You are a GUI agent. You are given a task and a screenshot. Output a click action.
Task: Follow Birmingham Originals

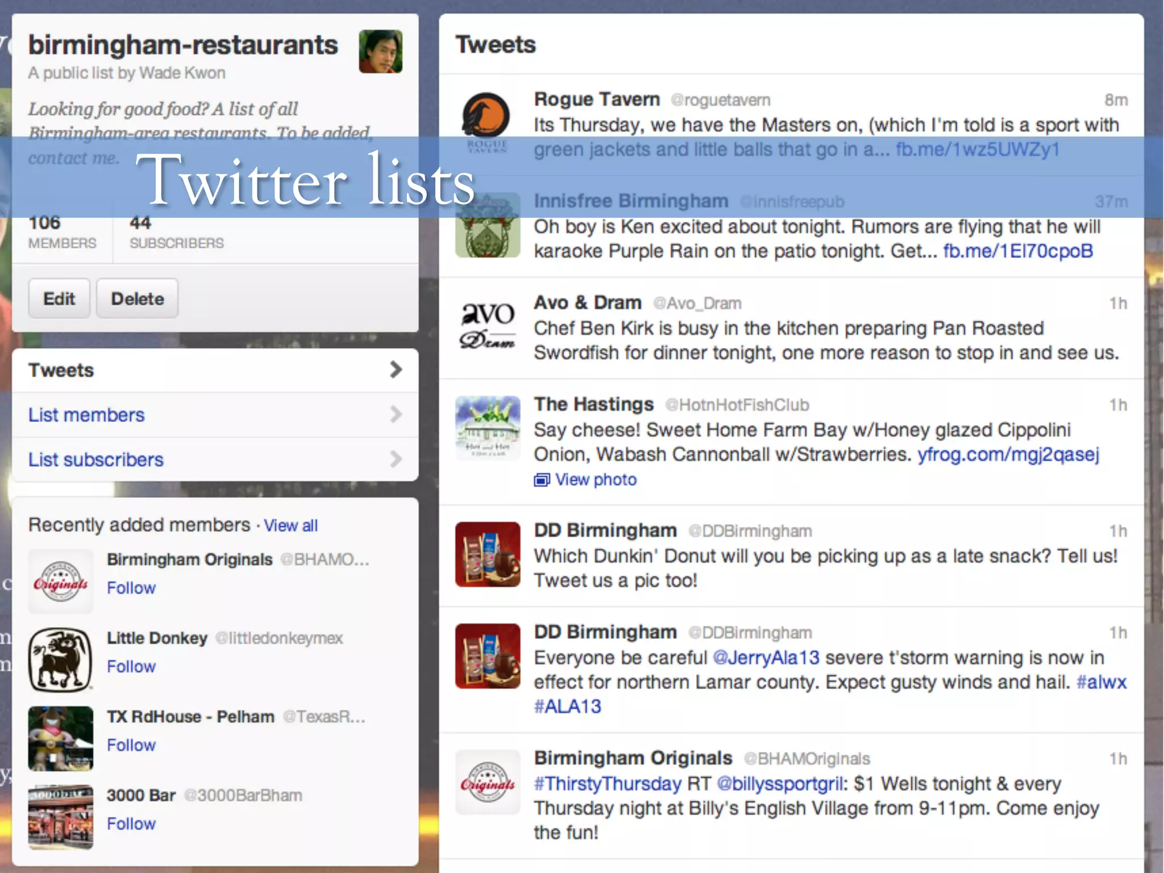pos(131,588)
